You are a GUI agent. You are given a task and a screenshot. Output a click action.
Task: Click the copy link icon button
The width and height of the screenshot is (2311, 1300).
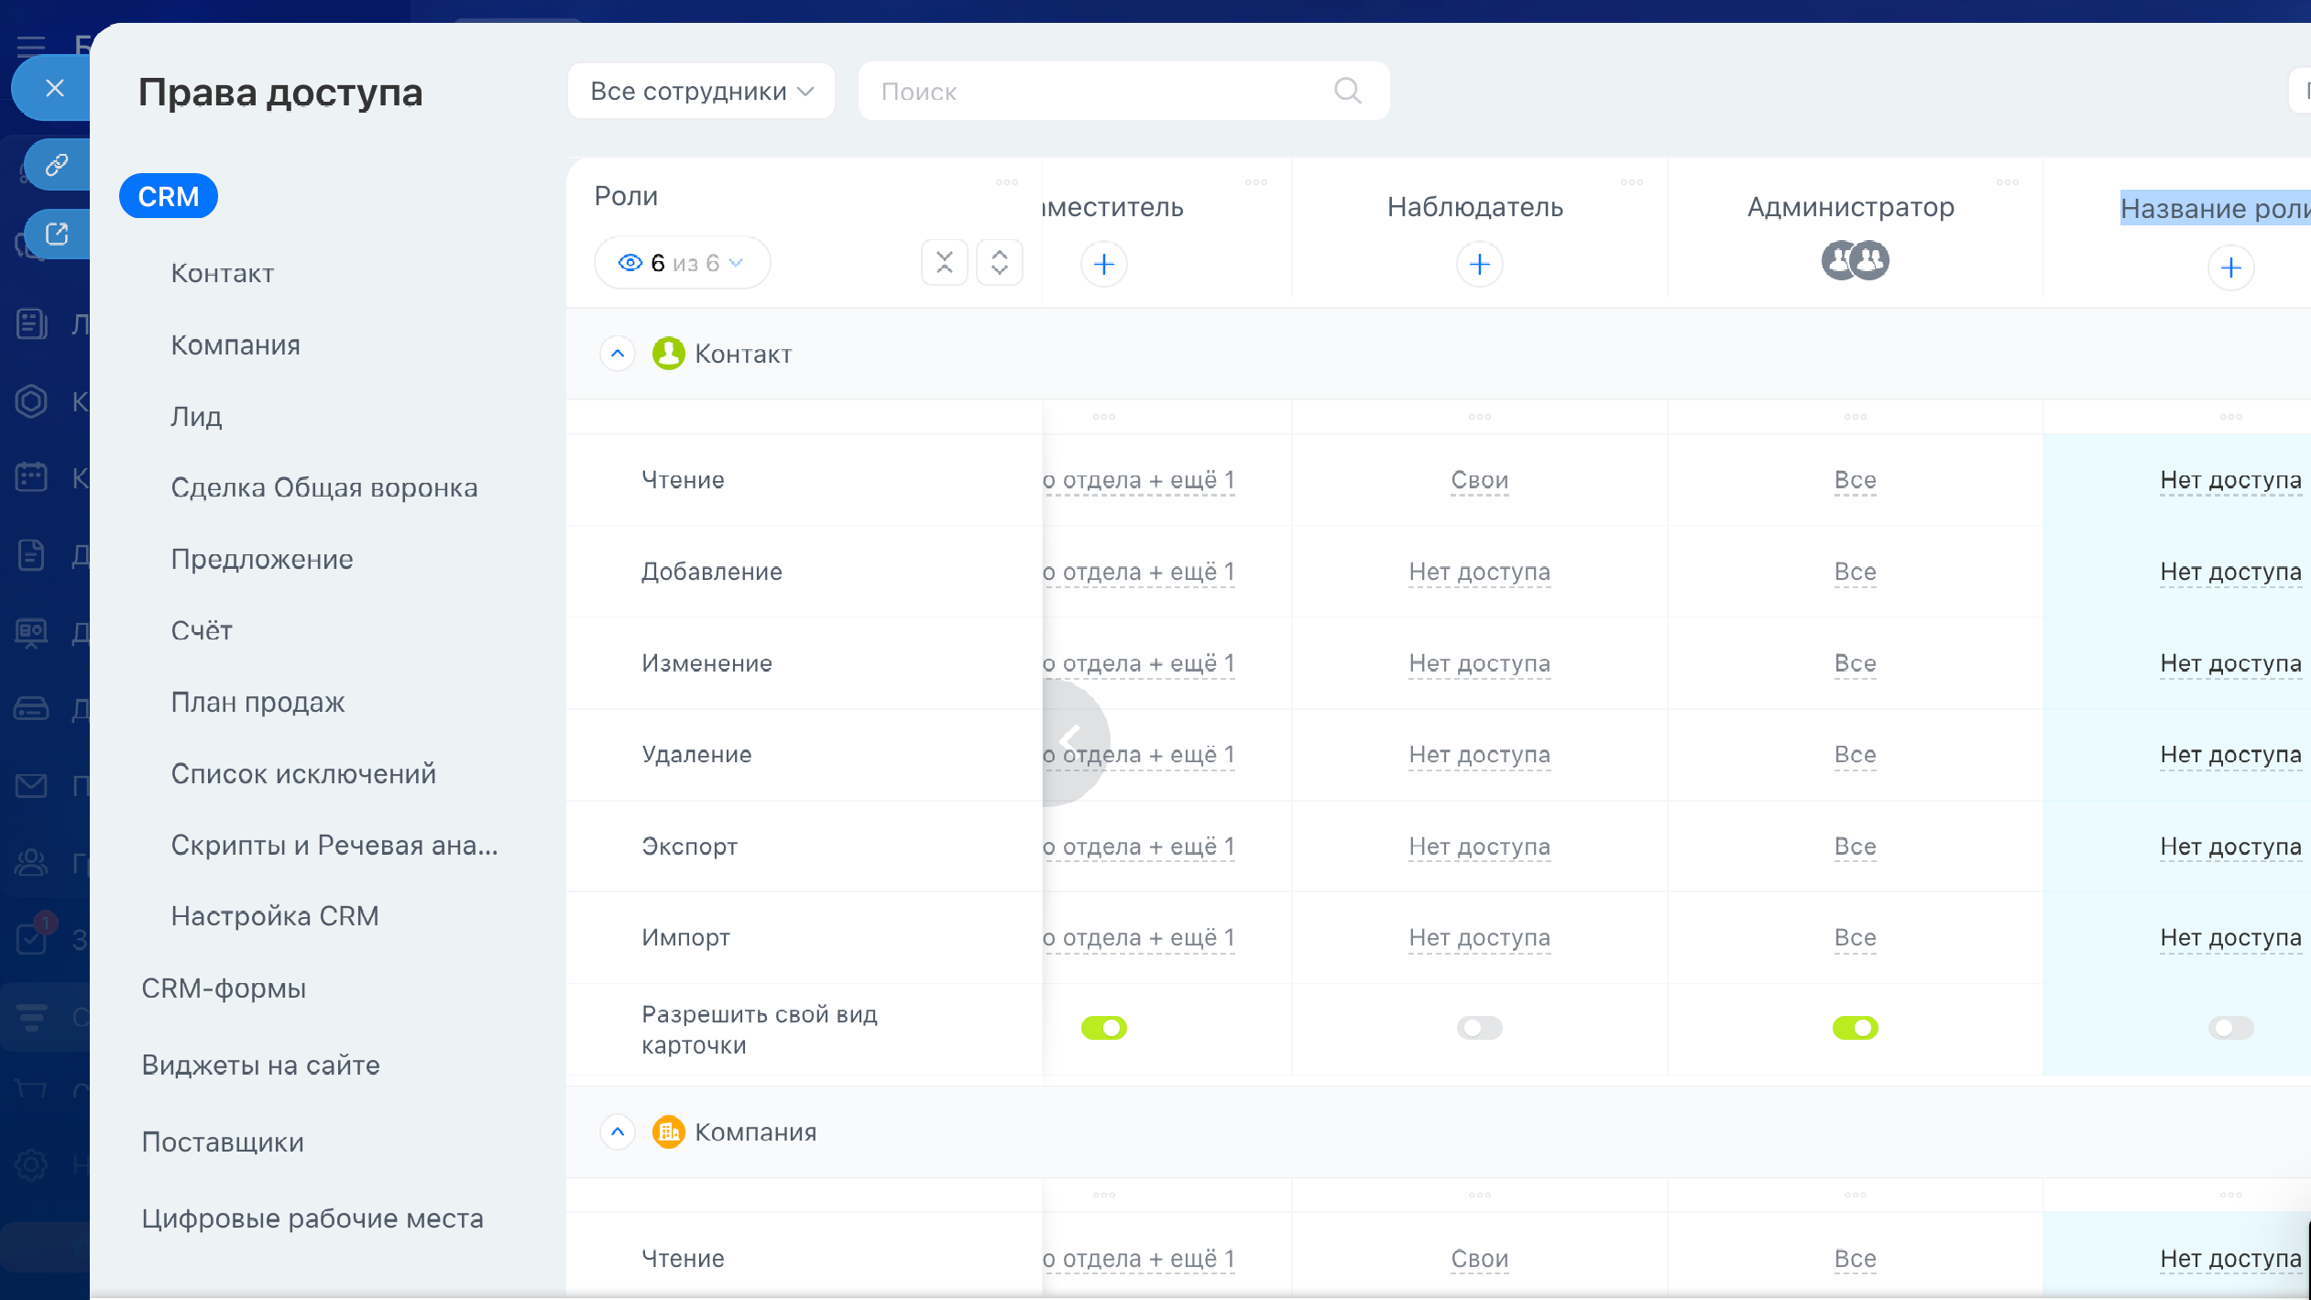coord(57,165)
